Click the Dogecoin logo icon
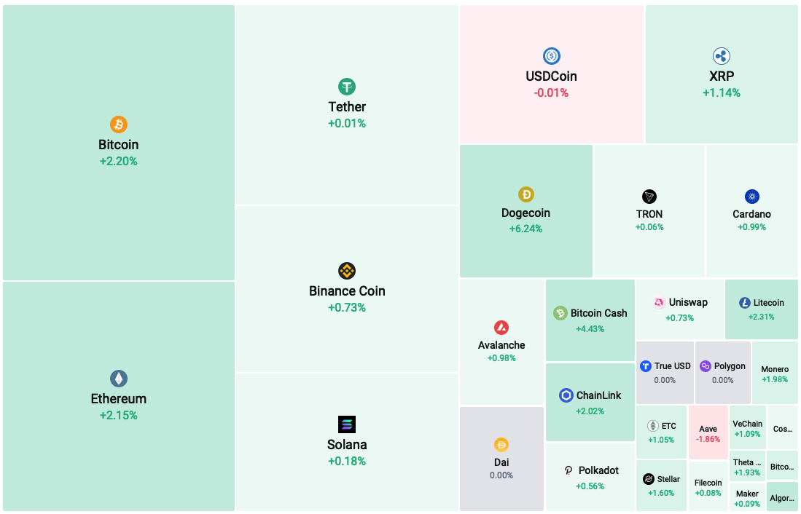This screenshot has width=801, height=514. pos(525,194)
